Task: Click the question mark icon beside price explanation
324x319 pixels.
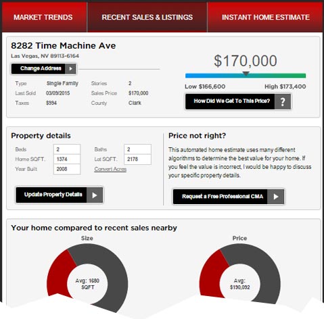Action: pyautogui.click(x=283, y=101)
